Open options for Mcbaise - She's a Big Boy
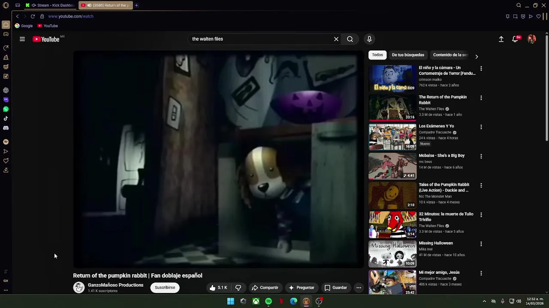The width and height of the screenshot is (549, 308). [x=481, y=156]
